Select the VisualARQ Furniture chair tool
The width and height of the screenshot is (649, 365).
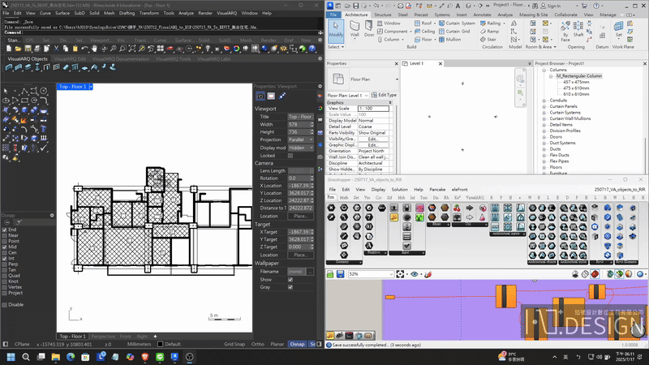(104, 67)
